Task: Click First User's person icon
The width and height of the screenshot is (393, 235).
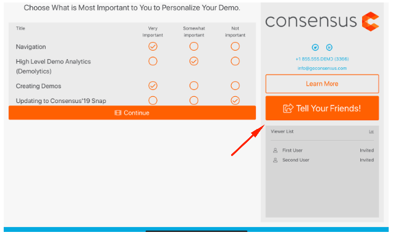Action: point(275,150)
